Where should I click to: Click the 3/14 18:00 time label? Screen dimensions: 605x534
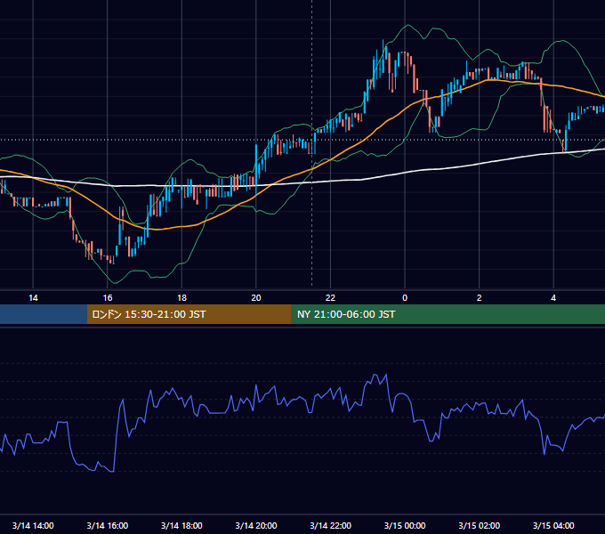point(181,525)
